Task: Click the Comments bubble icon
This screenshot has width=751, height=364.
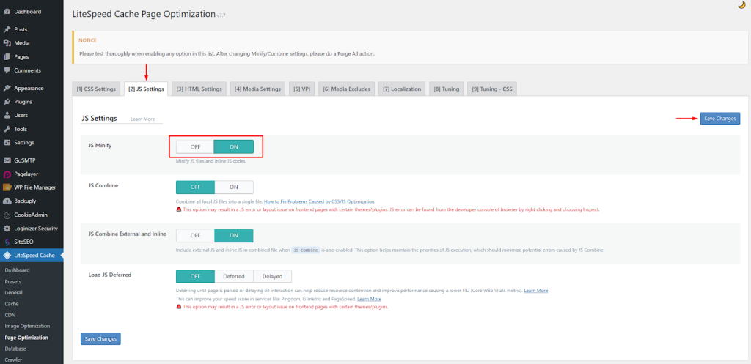Action: 7,70
